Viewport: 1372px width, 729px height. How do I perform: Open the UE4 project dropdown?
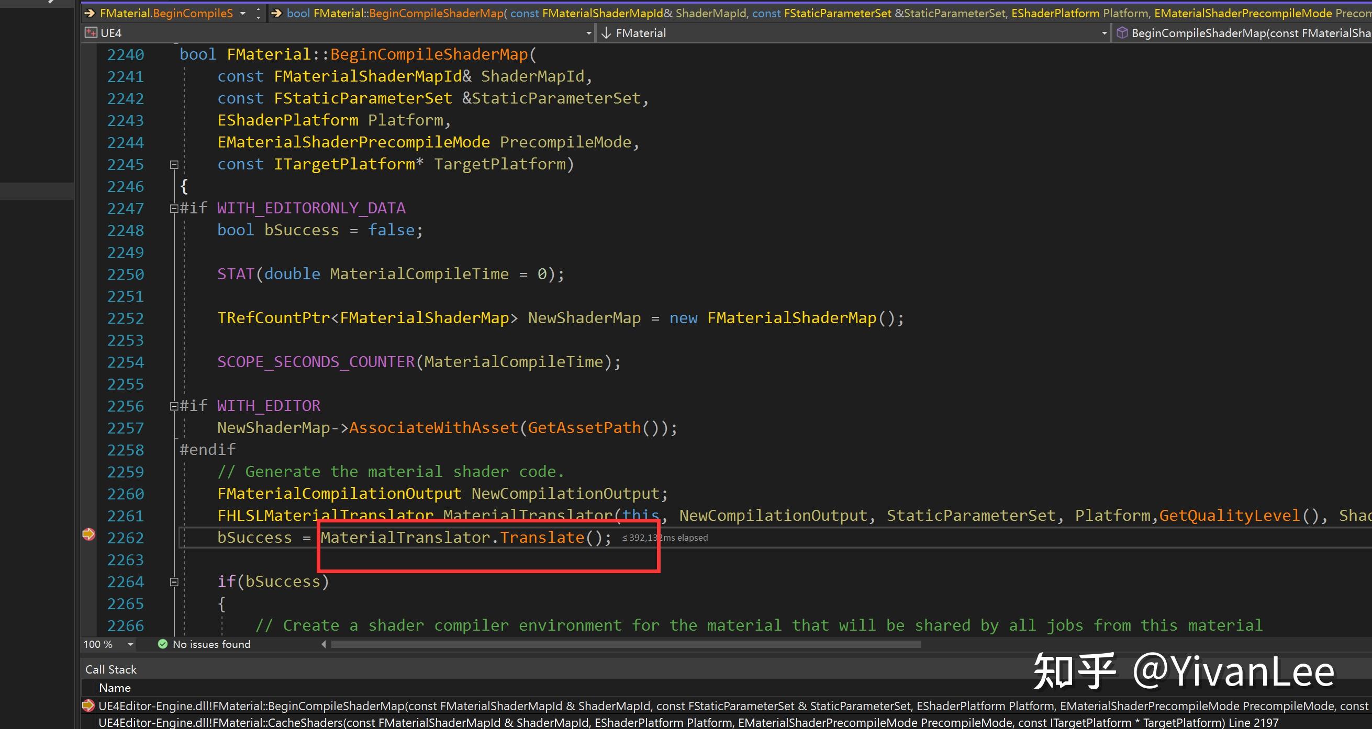click(x=588, y=33)
